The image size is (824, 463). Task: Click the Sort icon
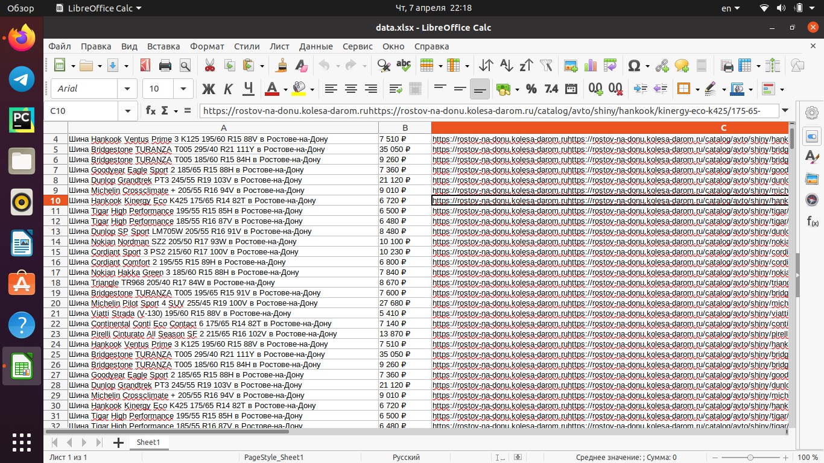click(x=486, y=66)
